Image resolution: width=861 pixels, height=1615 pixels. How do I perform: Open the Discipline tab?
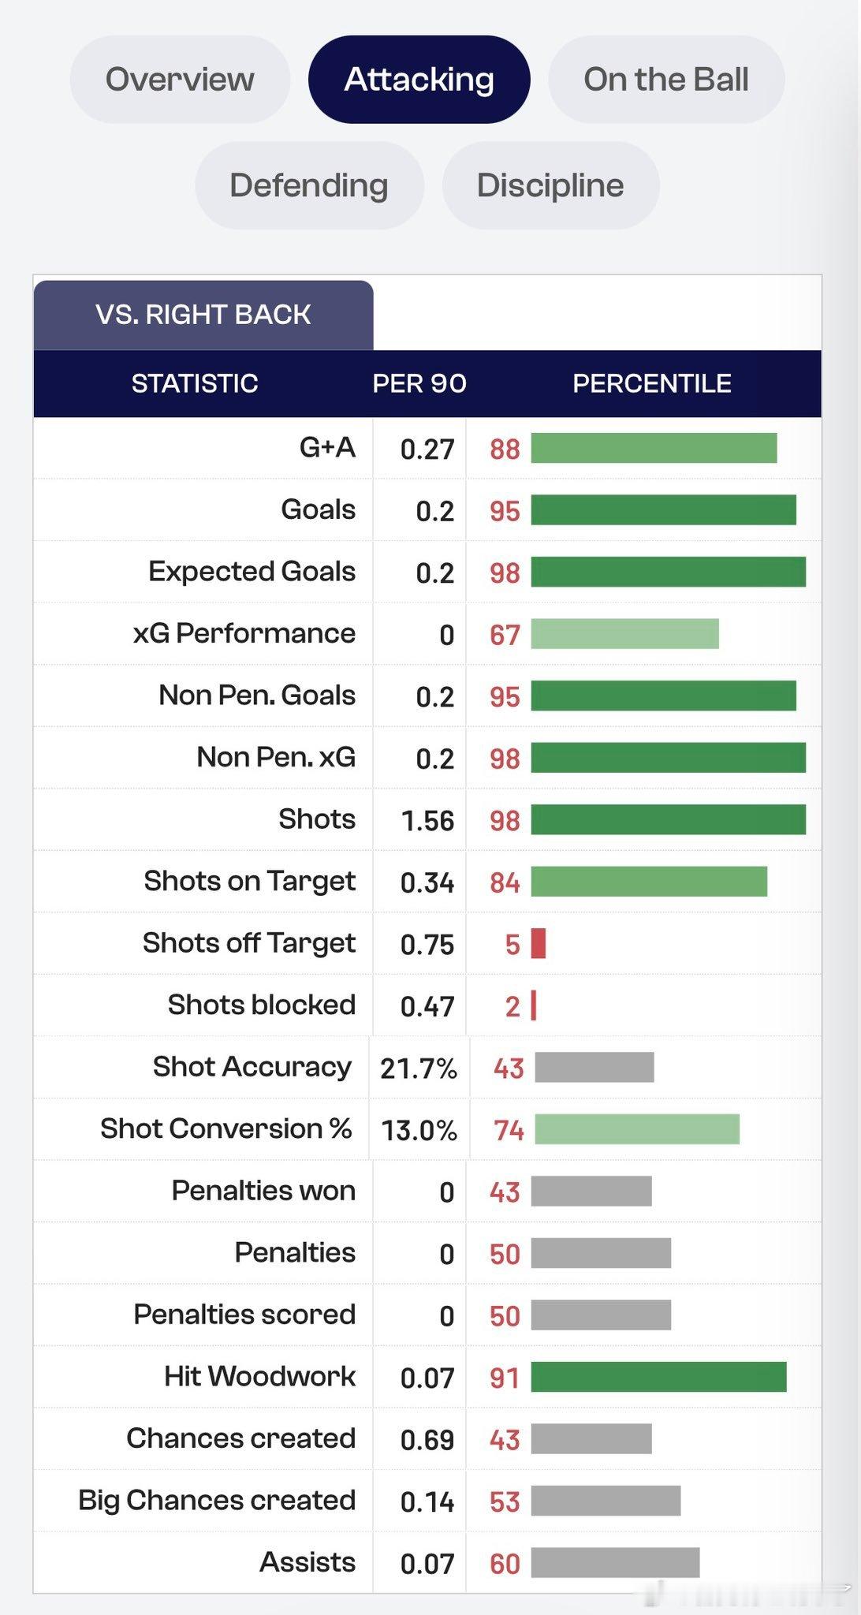pos(550,185)
